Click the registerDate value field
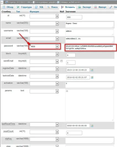 pyautogui.click(x=78, y=70)
